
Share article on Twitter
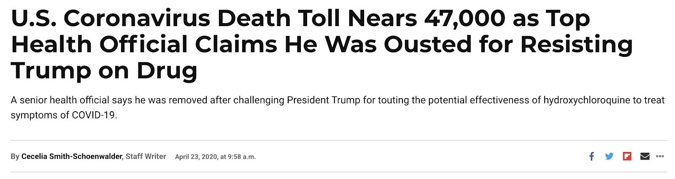(x=609, y=156)
